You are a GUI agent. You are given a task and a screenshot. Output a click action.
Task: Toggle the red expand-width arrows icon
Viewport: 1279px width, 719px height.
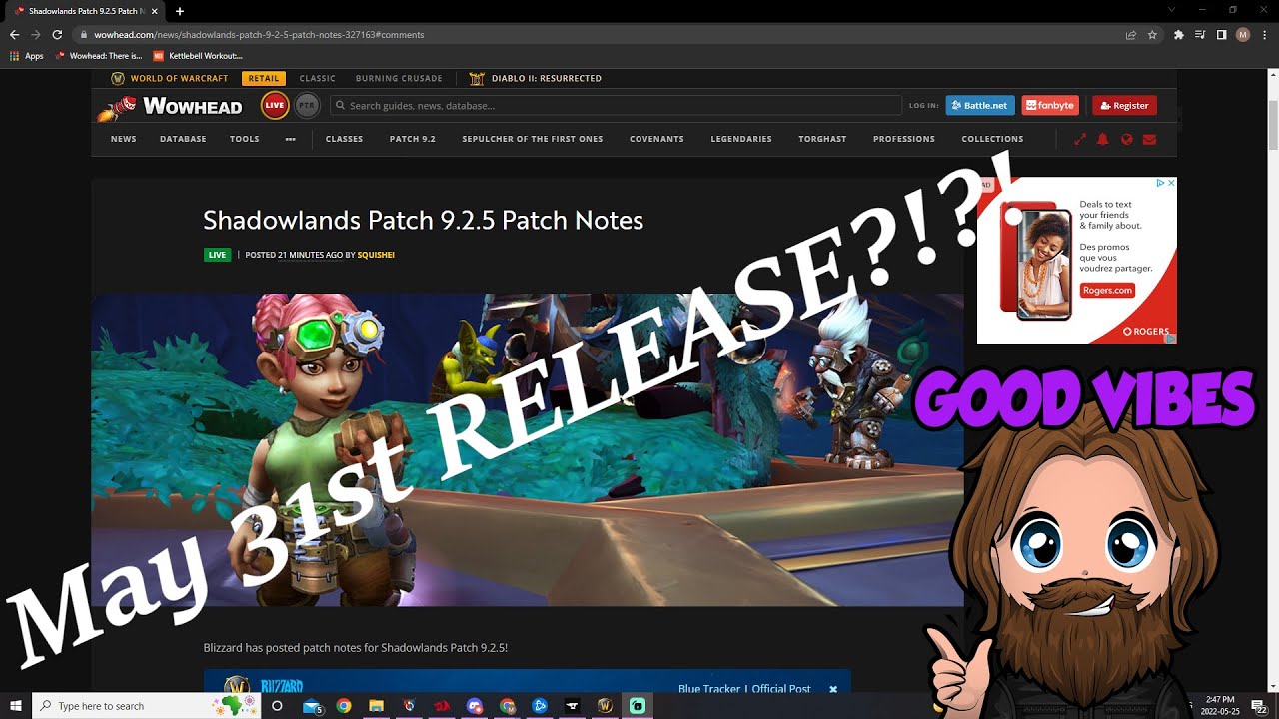1080,139
